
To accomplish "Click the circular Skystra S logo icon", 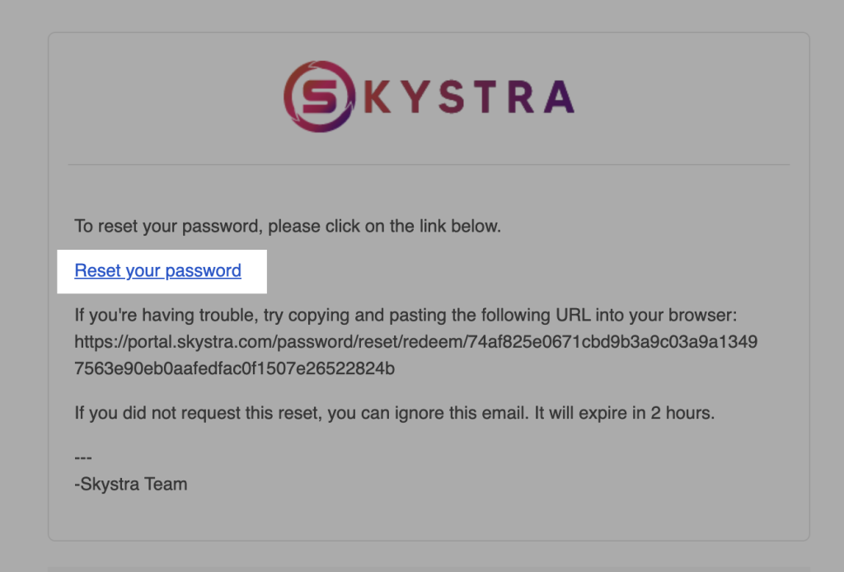I will 318,96.
